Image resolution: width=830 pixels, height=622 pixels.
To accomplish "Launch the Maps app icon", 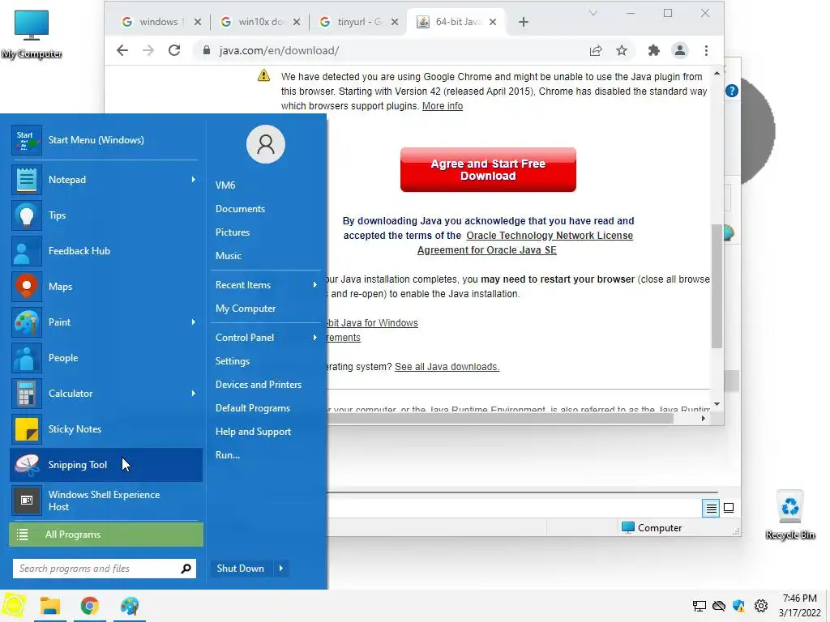I will [x=27, y=287].
